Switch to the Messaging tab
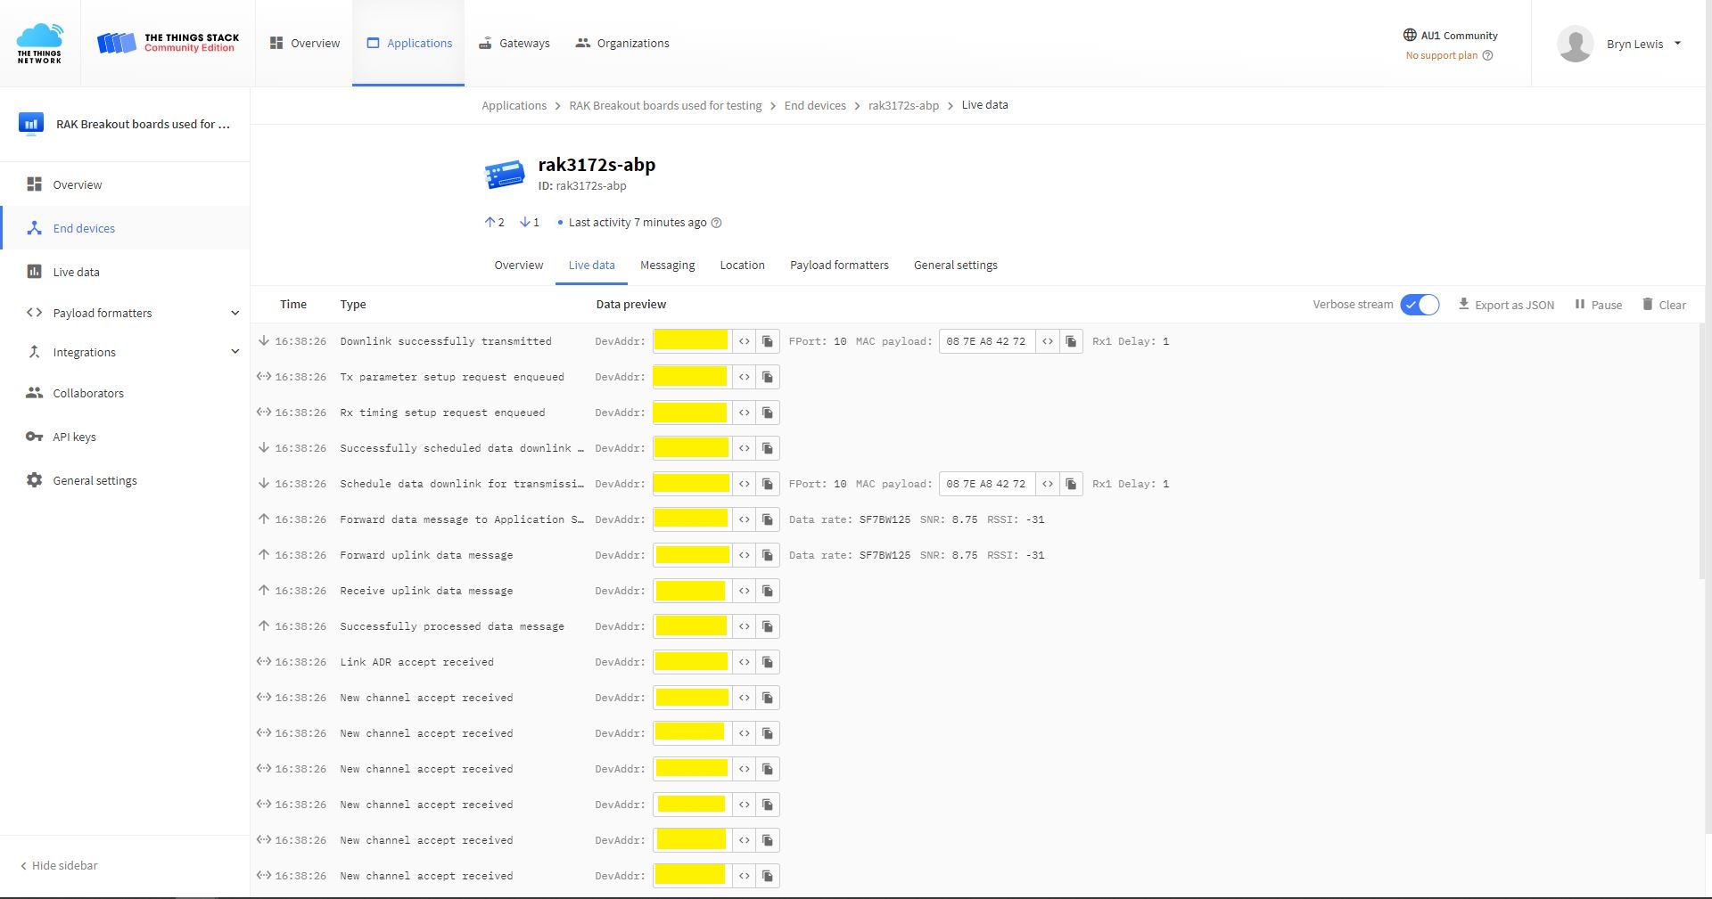 click(x=667, y=266)
